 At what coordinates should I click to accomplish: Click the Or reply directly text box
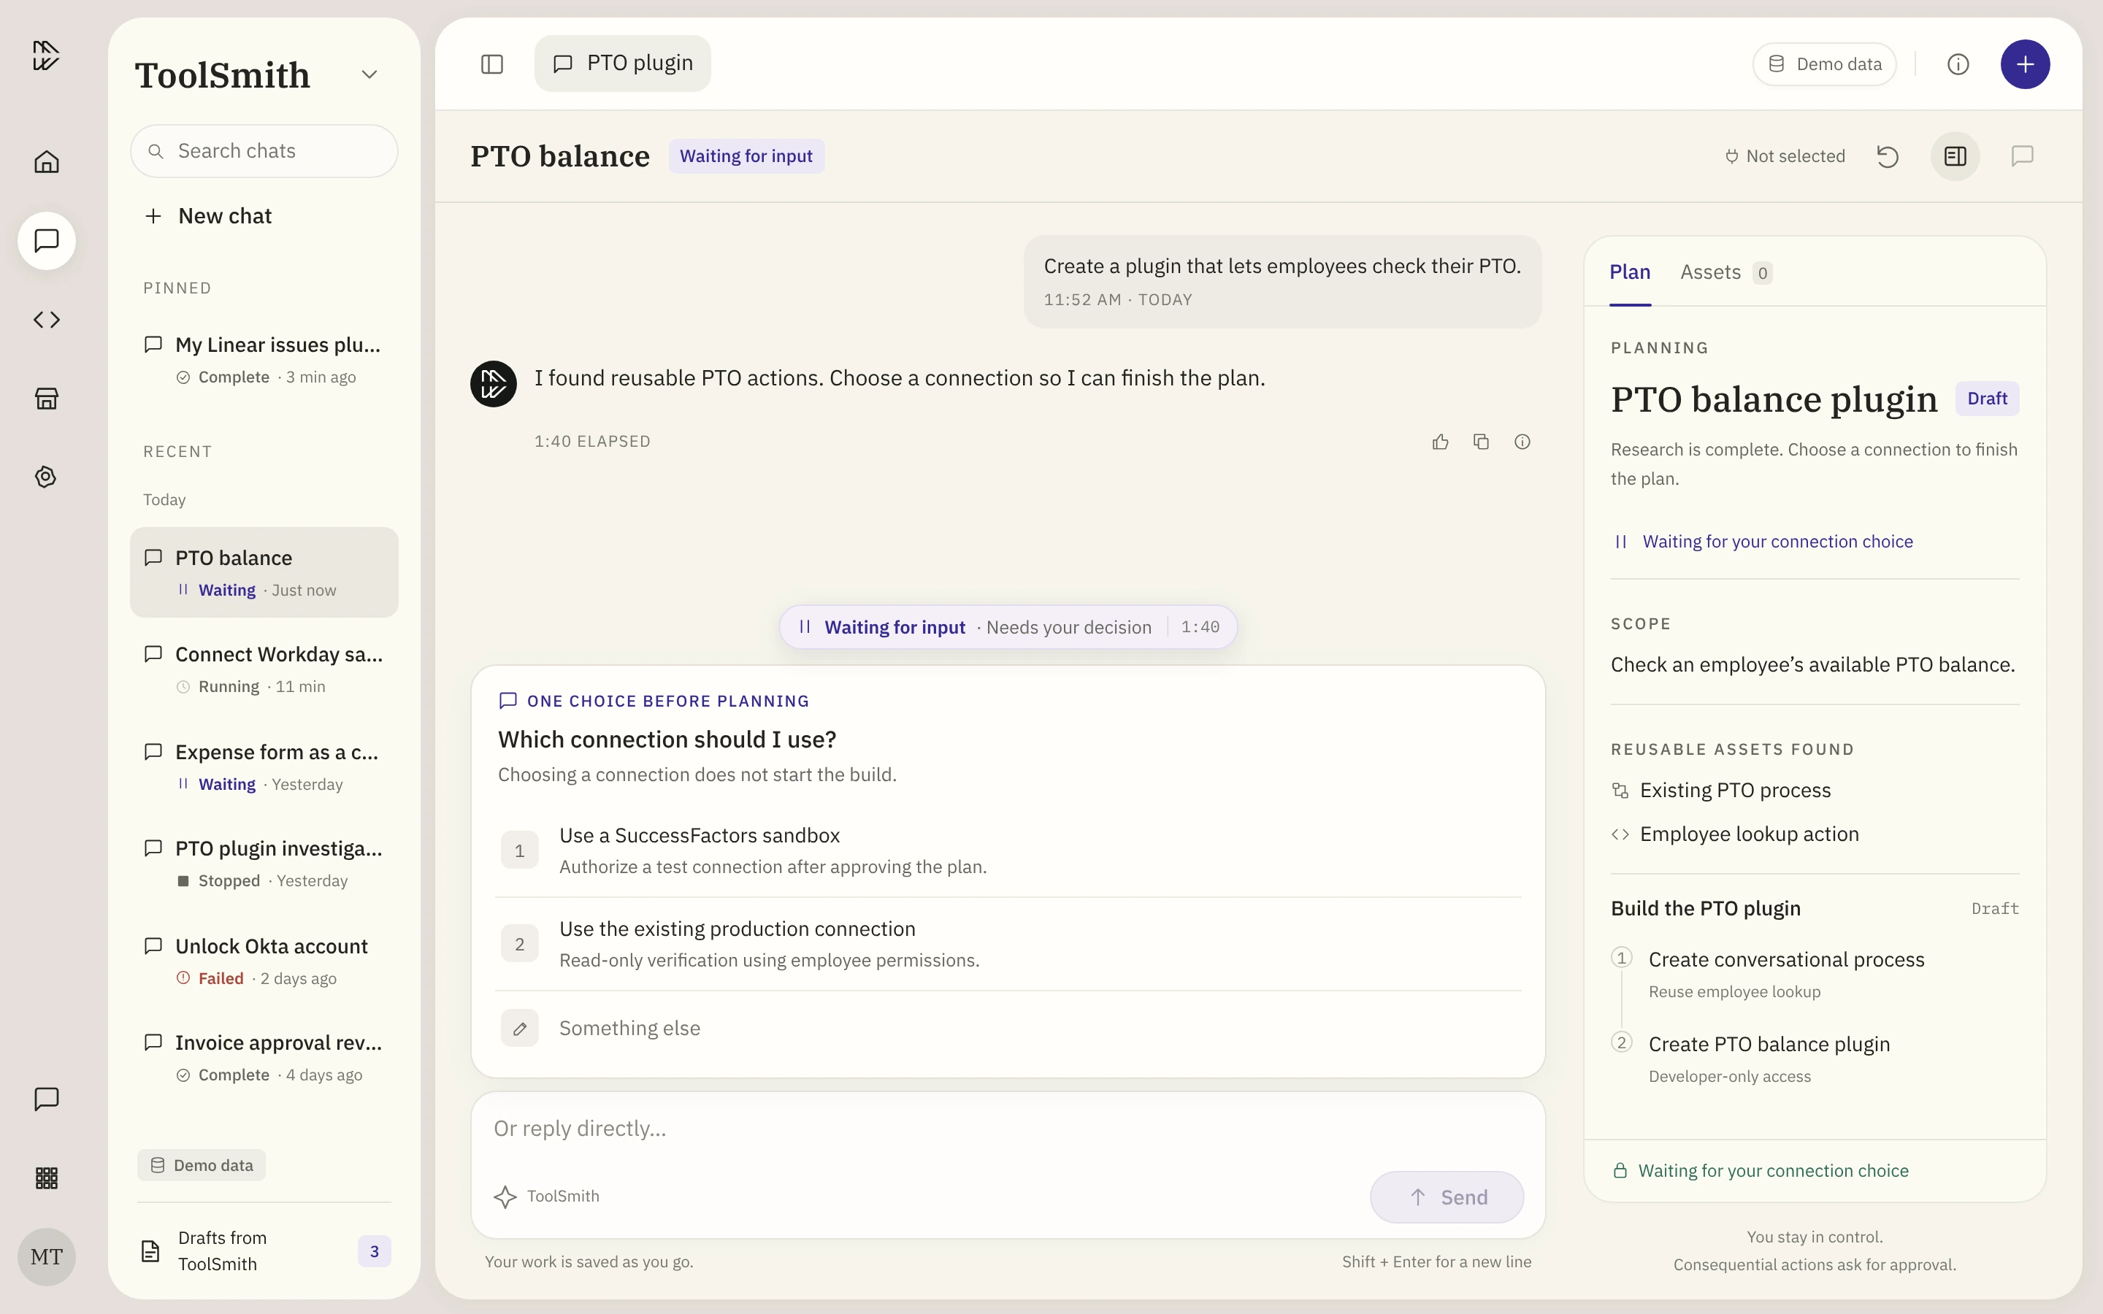[x=1008, y=1128]
